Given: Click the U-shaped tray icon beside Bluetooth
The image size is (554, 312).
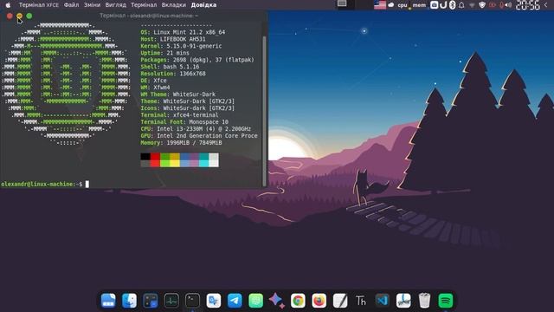Looking at the screenshot, I should 443,5.
